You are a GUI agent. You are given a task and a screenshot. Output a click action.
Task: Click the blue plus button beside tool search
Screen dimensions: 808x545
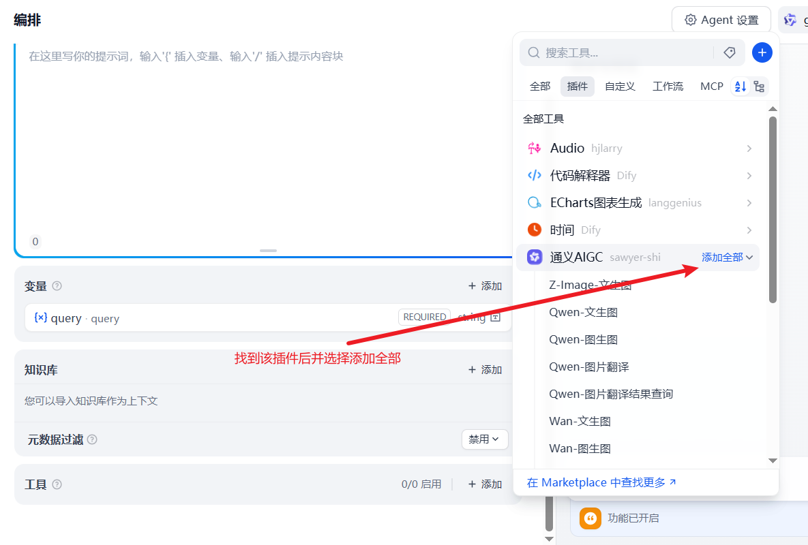[762, 52]
